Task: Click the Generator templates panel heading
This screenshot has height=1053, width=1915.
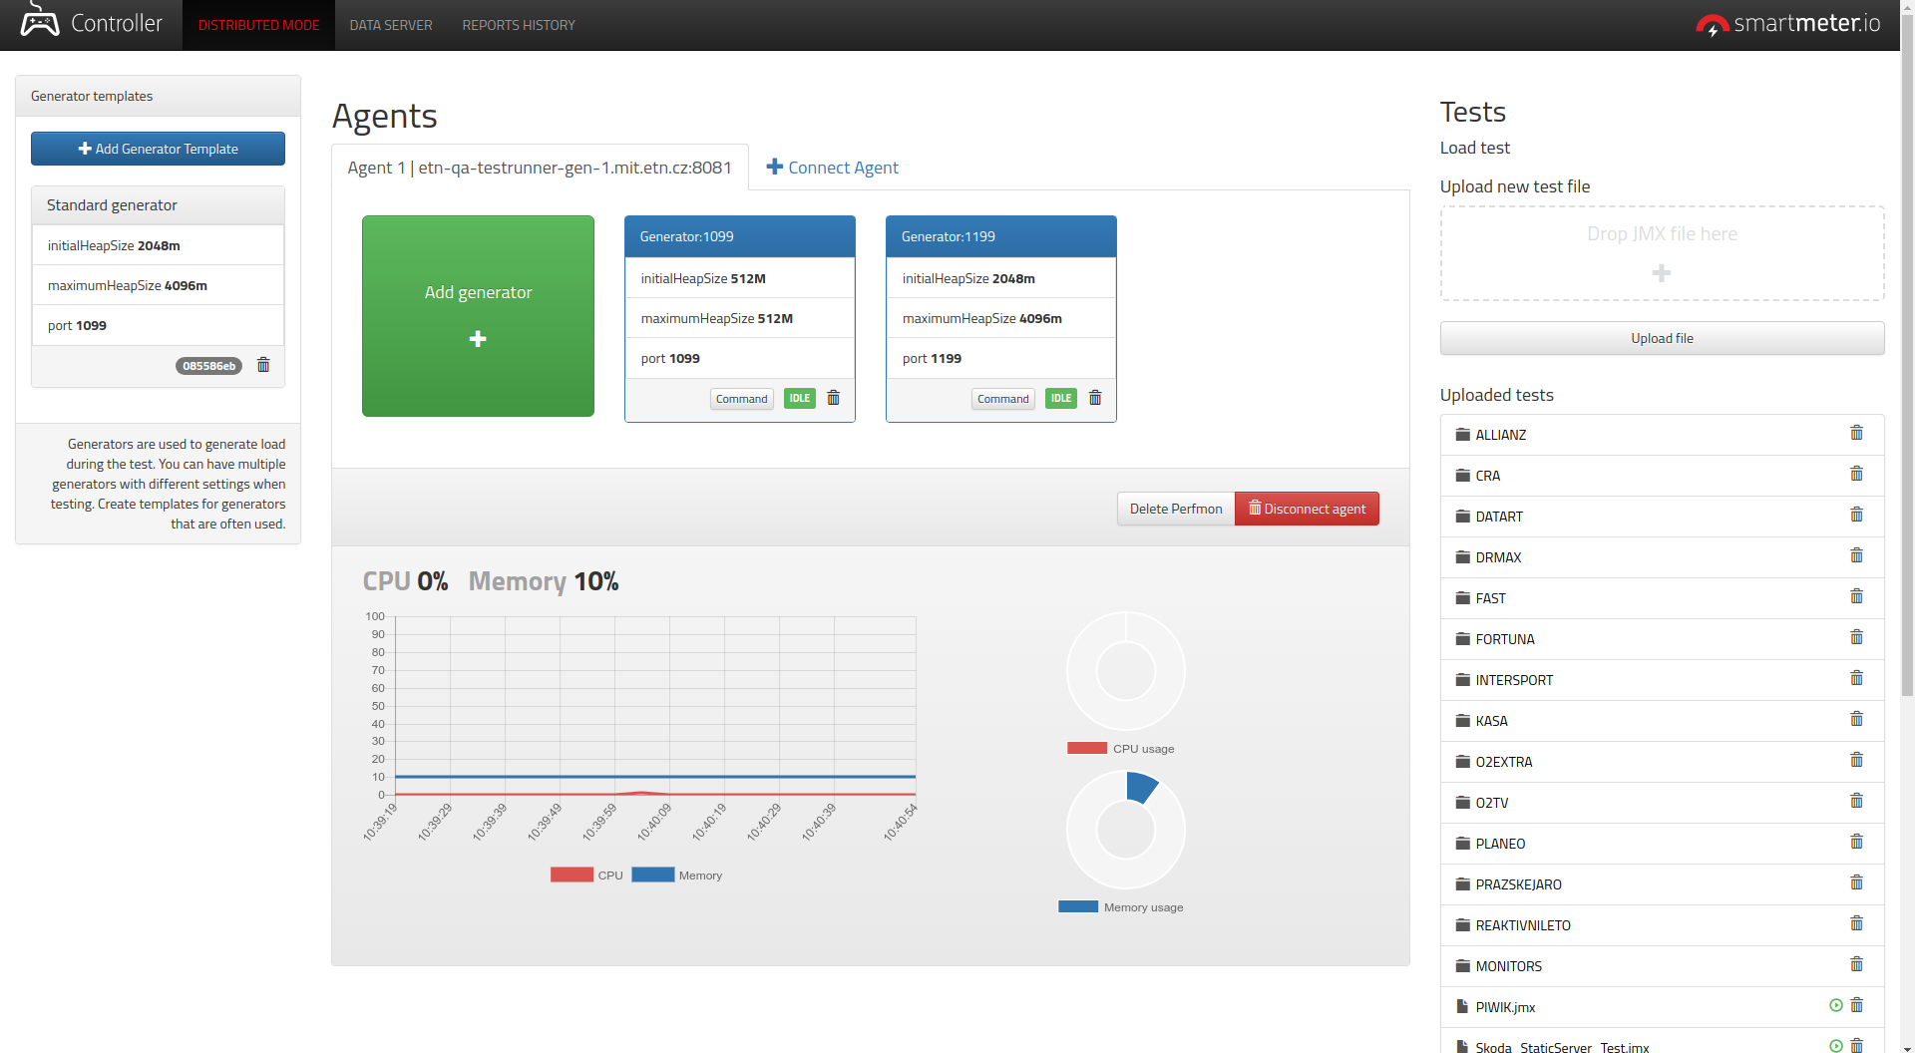Action: pyautogui.click(x=158, y=96)
